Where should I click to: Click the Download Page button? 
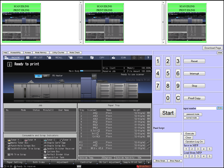(213, 48)
